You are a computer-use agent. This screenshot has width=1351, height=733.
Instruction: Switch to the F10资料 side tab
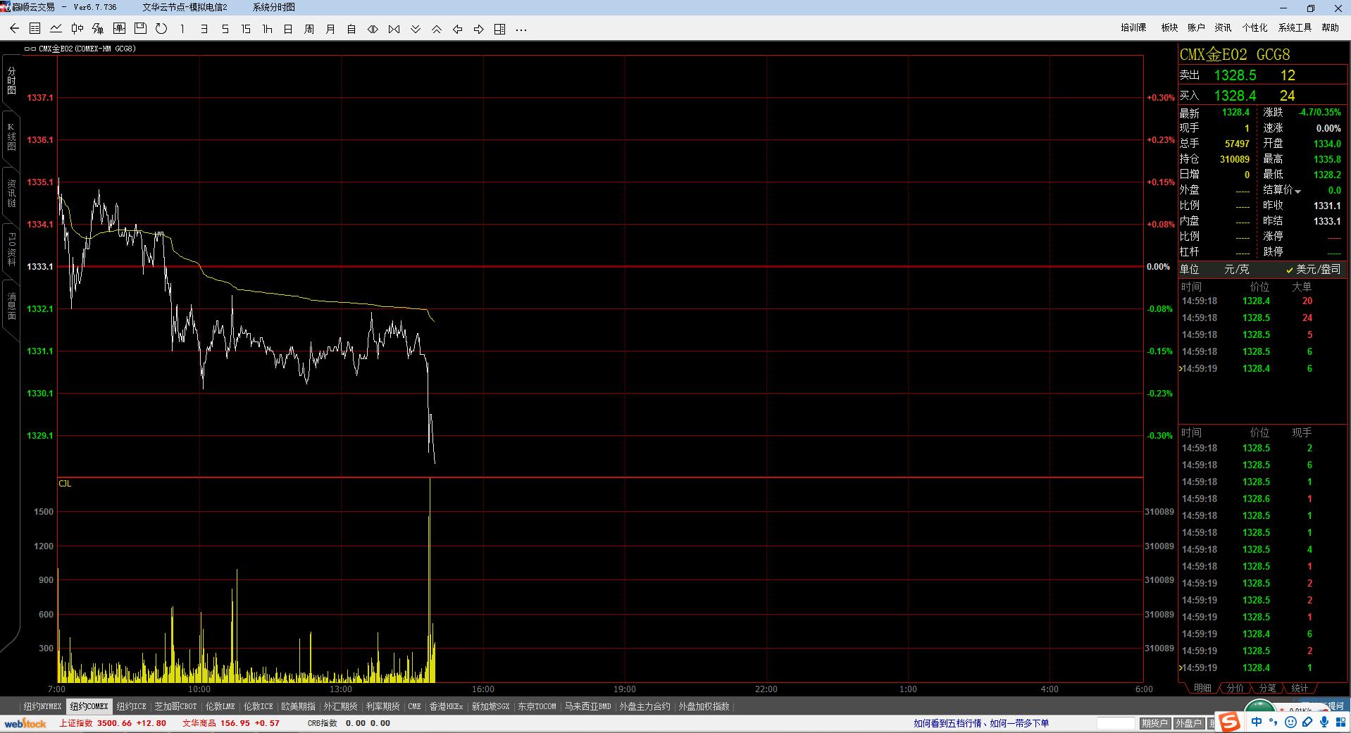11,249
